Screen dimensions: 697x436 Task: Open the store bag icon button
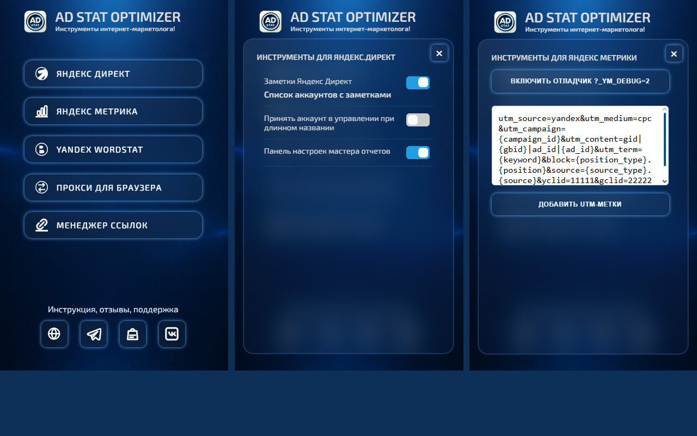133,334
